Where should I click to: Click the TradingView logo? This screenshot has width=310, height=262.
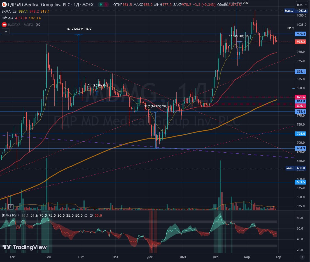[x=25, y=247]
